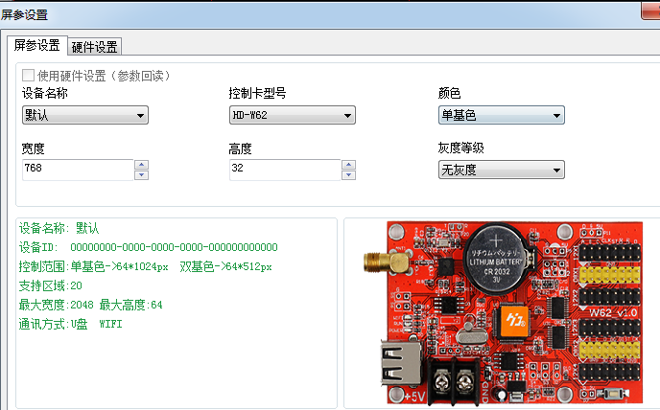
Task: Enable the 使用硬件设置 (参数回读) checkbox
Action: coord(29,75)
